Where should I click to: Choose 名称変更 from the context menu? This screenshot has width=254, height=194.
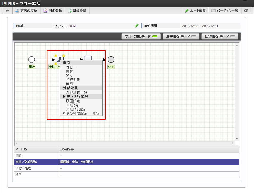(x=81, y=79)
